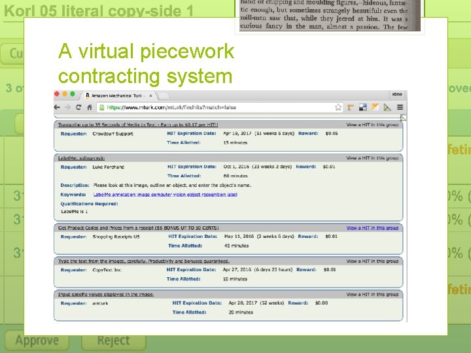Click the green padlock in address bar
Viewport: 471px width, 353px height.
coord(102,107)
